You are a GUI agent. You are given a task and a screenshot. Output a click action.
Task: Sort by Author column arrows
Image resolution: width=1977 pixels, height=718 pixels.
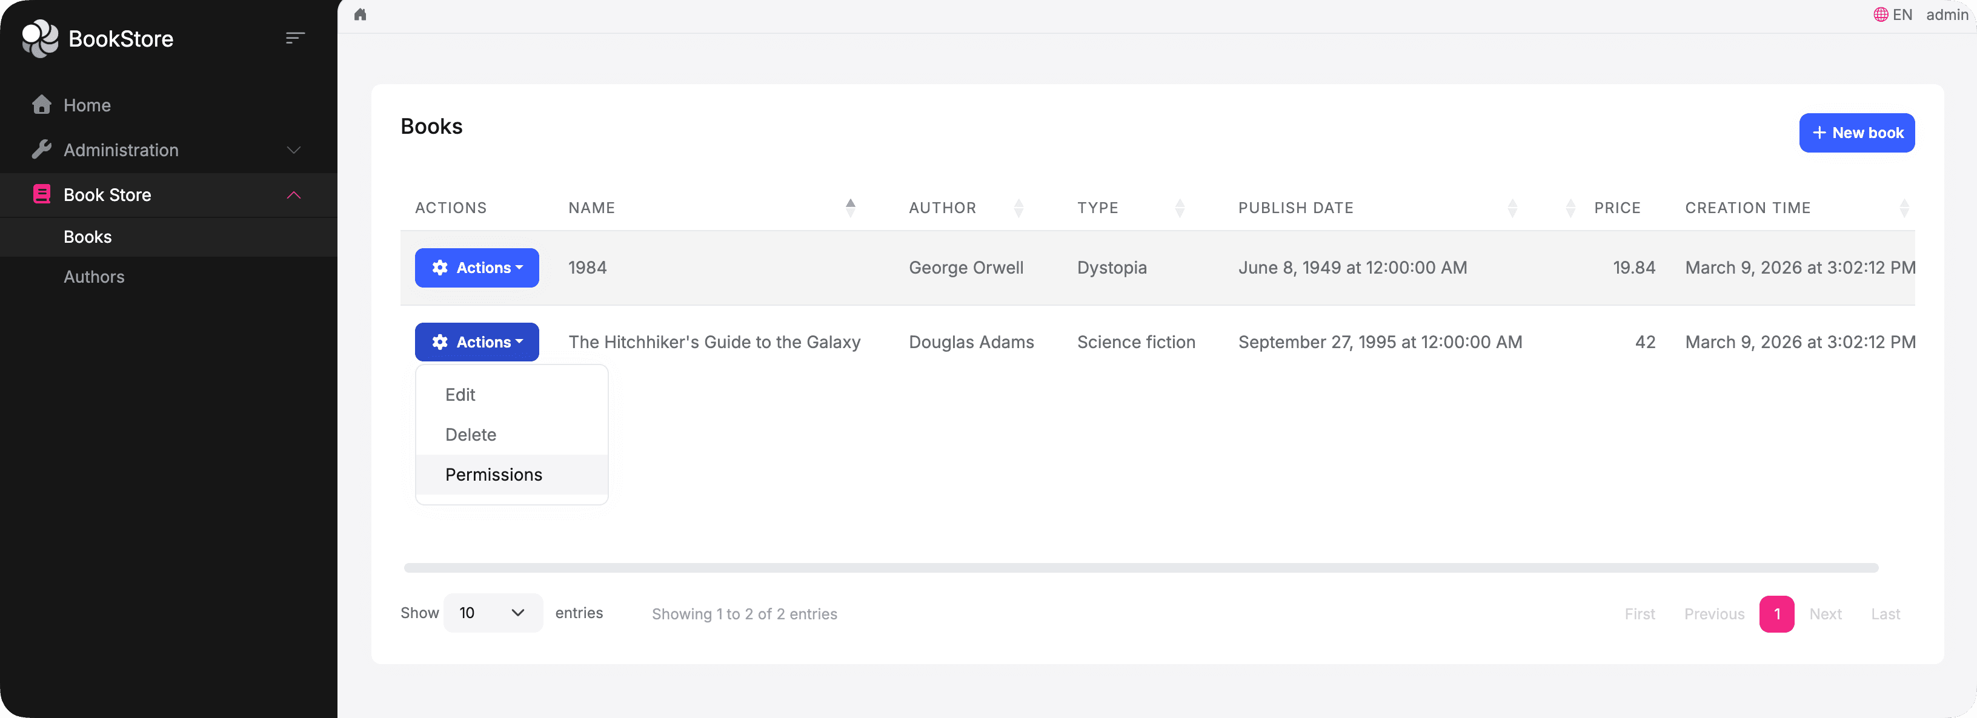[x=1018, y=207]
